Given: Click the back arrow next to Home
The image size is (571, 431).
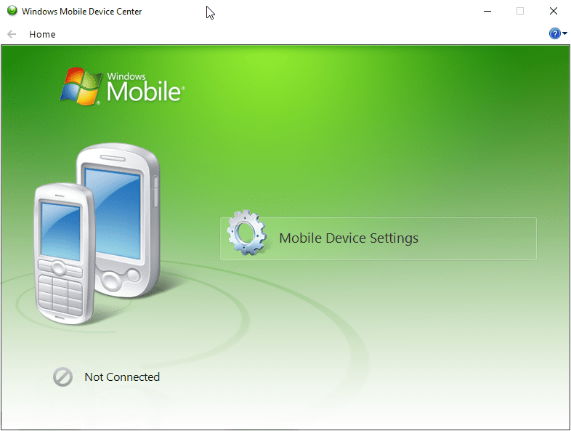Looking at the screenshot, I should [12, 34].
